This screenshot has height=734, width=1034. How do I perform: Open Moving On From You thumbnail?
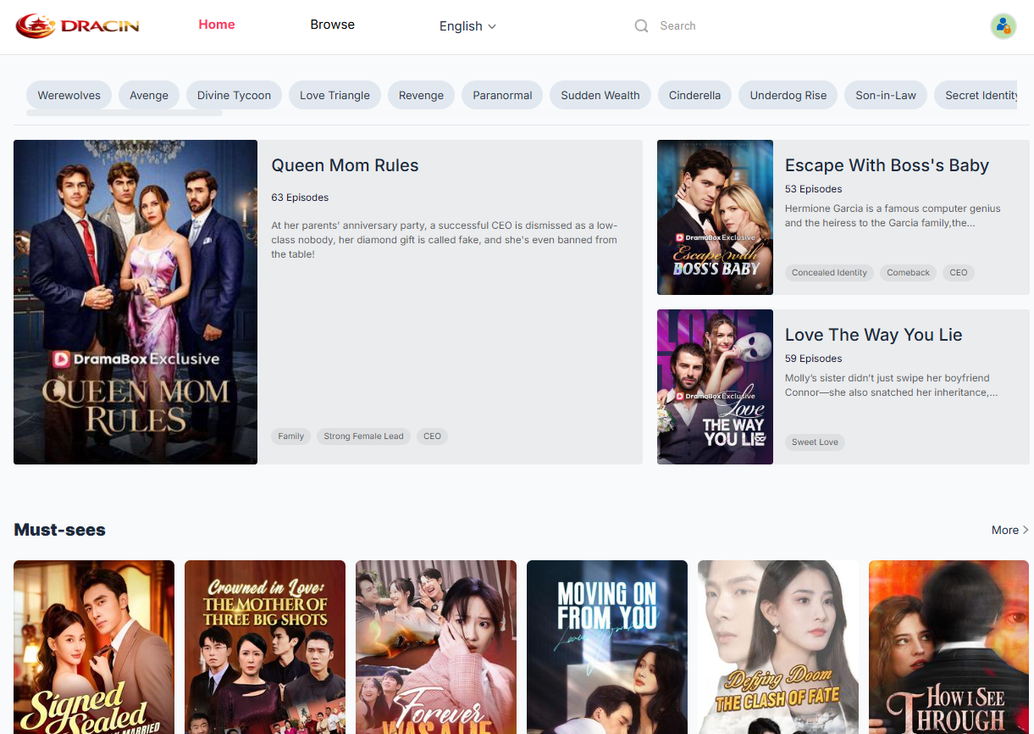606,647
